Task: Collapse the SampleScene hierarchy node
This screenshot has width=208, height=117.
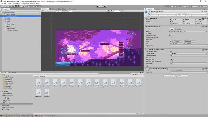Action: [2, 13]
